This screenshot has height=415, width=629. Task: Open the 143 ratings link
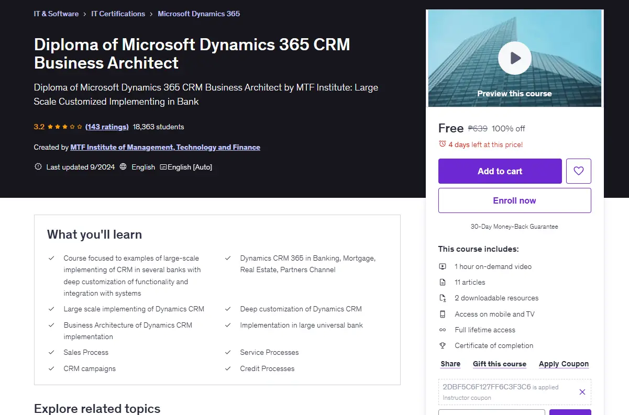(x=107, y=127)
